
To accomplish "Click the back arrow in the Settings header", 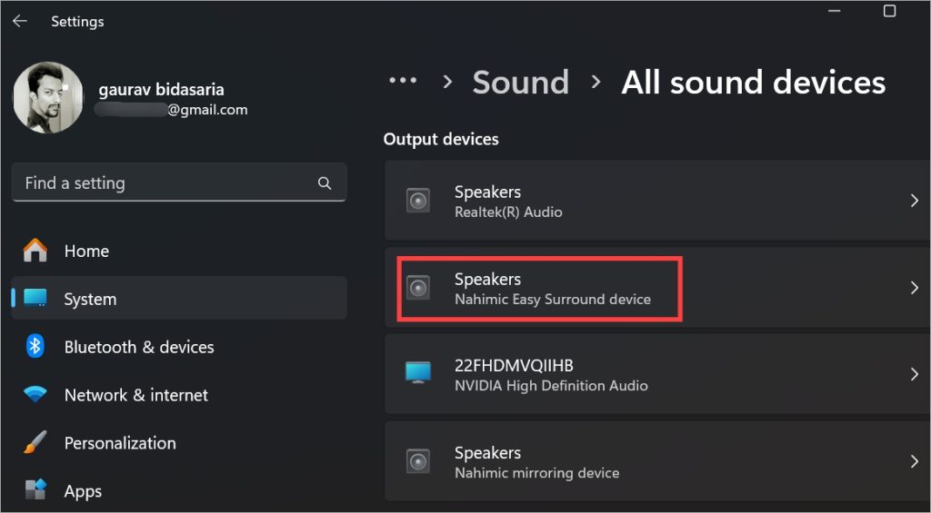I will click(x=20, y=21).
